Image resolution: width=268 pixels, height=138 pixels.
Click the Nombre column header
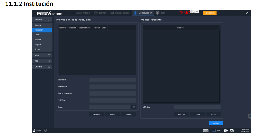(63, 28)
